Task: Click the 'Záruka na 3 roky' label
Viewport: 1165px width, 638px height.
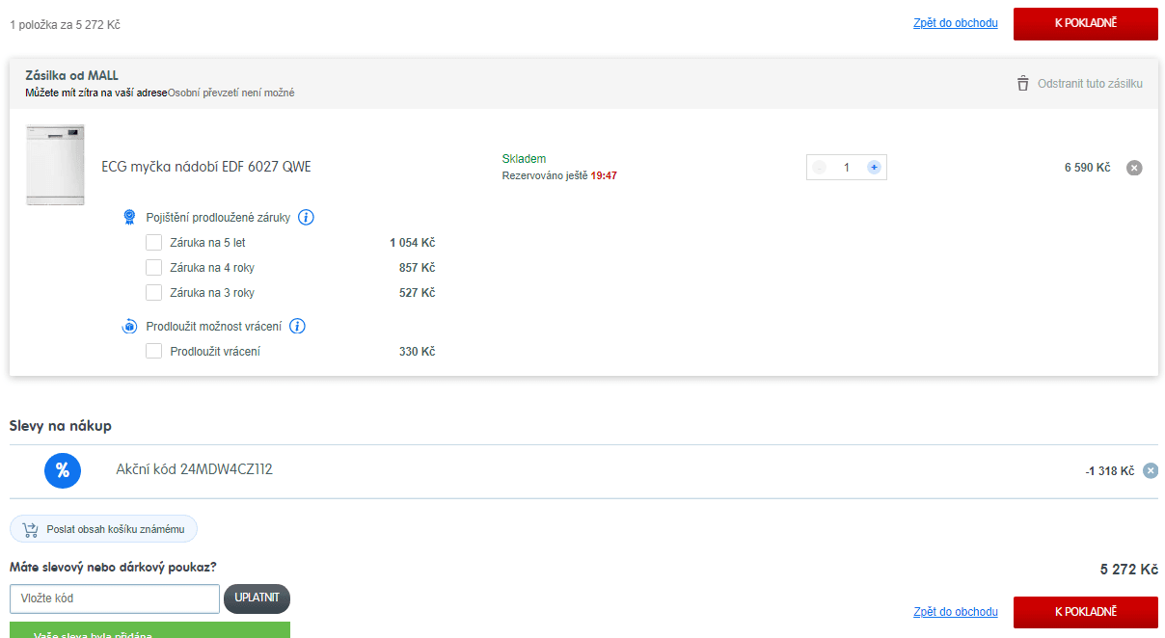Action: coord(212,293)
